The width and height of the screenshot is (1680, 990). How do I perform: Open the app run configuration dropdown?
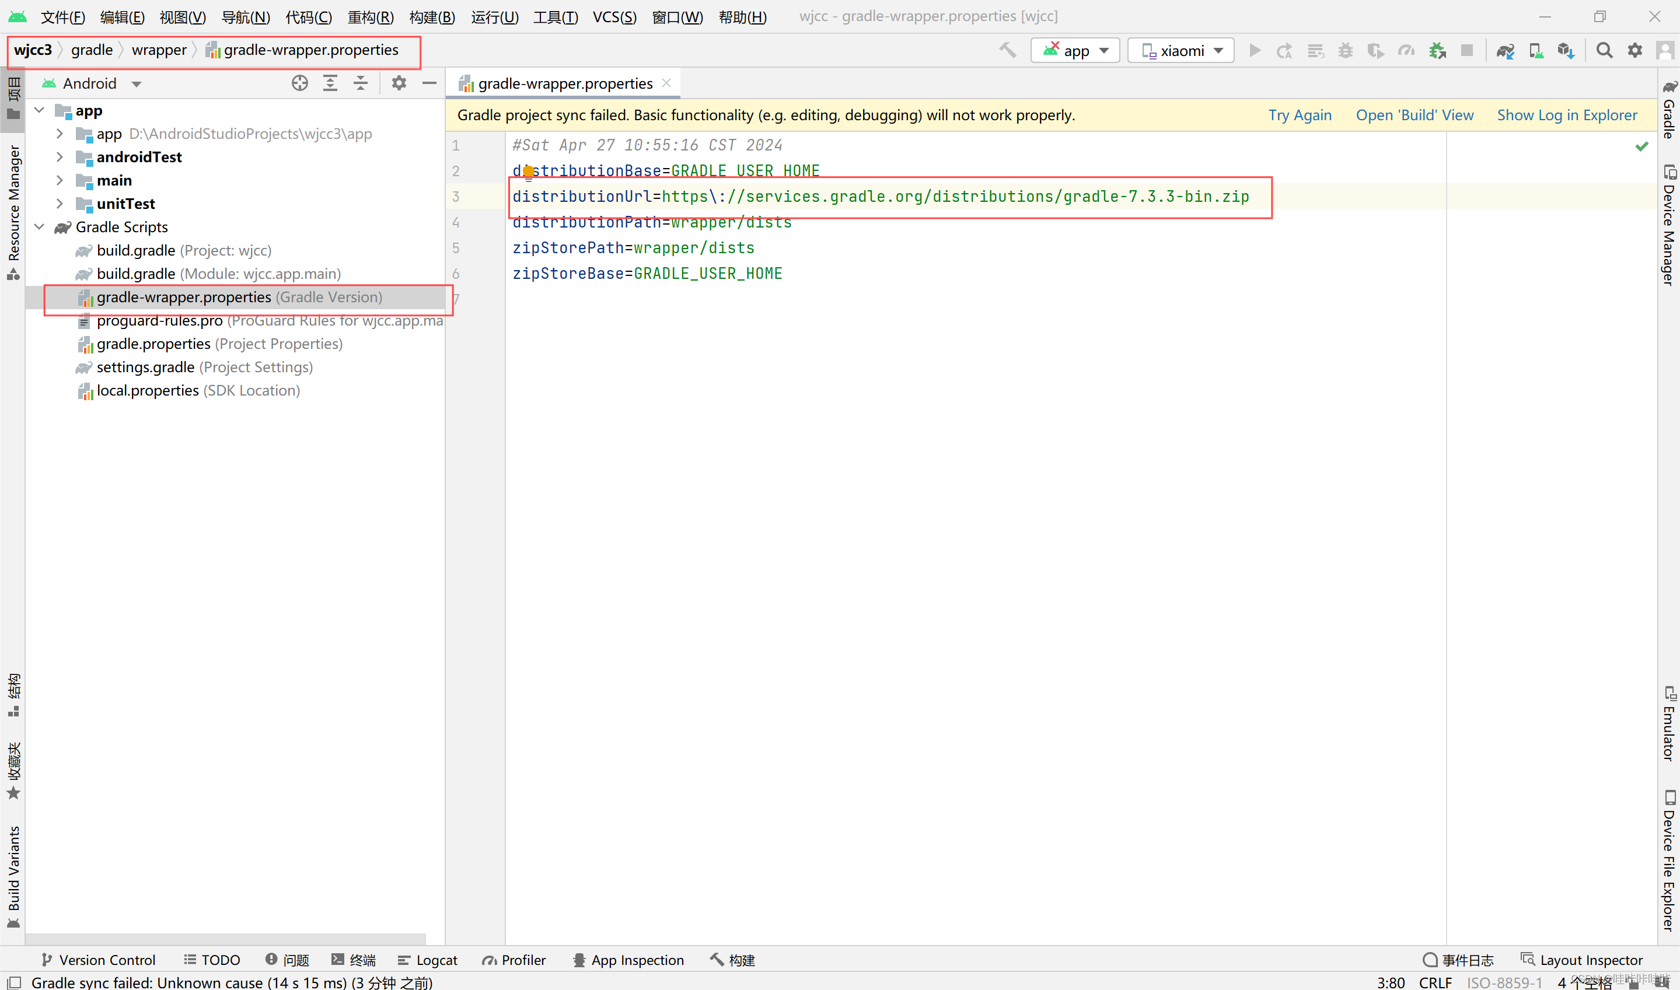click(1075, 51)
